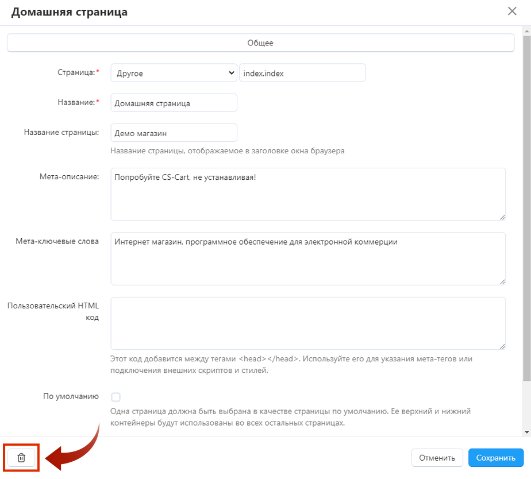This screenshot has height=479, width=531.
Task: Focus the Мета-описание text area
Action: [x=308, y=194]
